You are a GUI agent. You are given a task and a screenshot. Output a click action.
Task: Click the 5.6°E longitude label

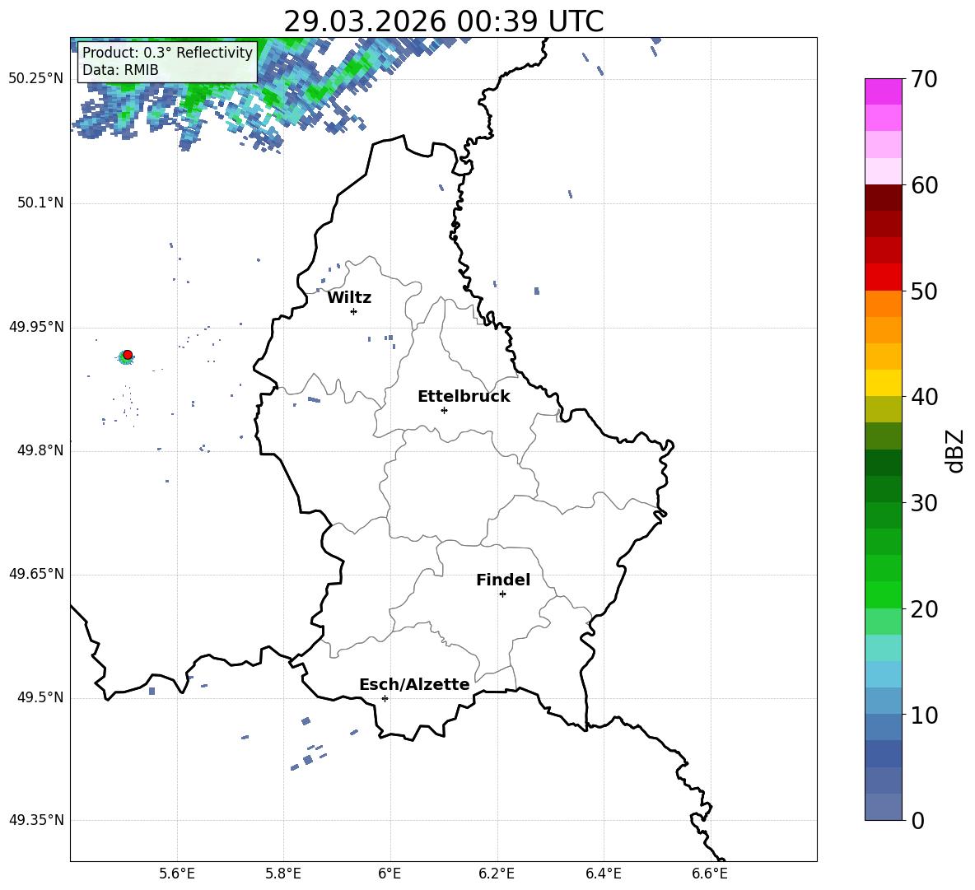(177, 874)
